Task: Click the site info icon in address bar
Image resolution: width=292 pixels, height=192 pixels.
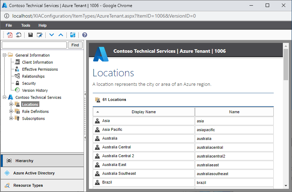Action: coord(7,16)
